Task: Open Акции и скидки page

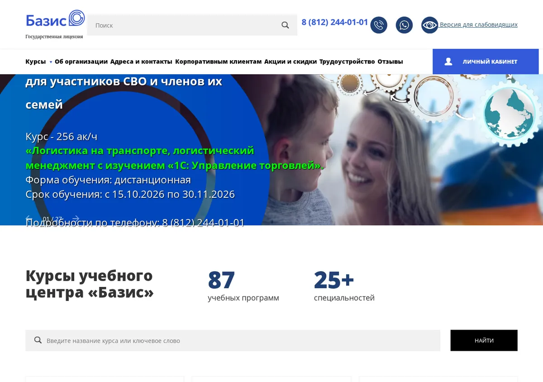Action: click(291, 62)
